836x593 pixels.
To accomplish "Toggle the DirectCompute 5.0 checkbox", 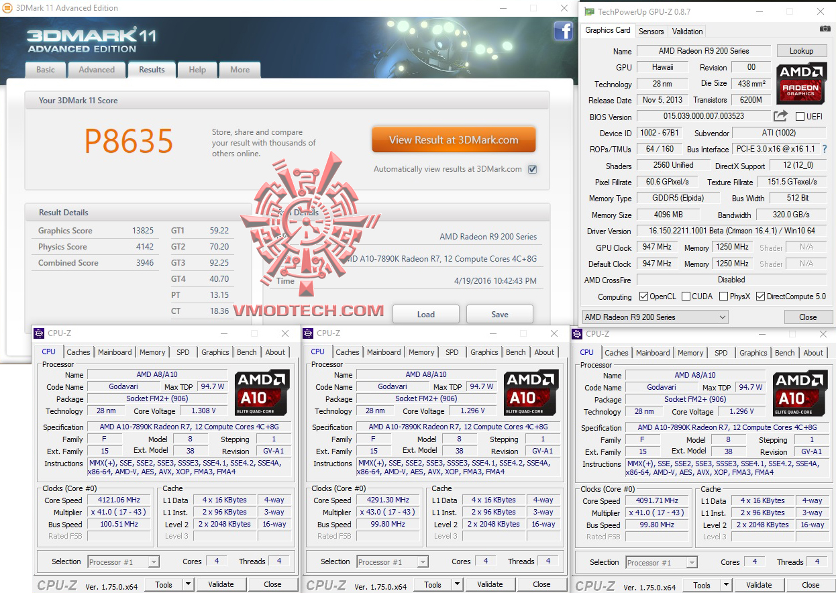I will point(760,296).
